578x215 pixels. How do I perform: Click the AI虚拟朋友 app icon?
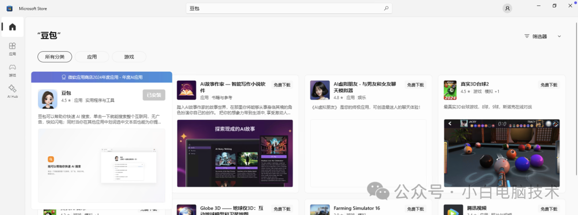pos(320,90)
